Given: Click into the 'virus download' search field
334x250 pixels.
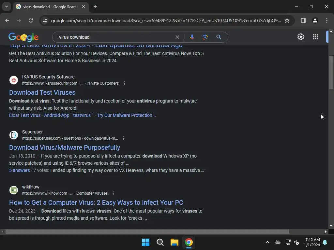Looking at the screenshot, I should coord(115,37).
